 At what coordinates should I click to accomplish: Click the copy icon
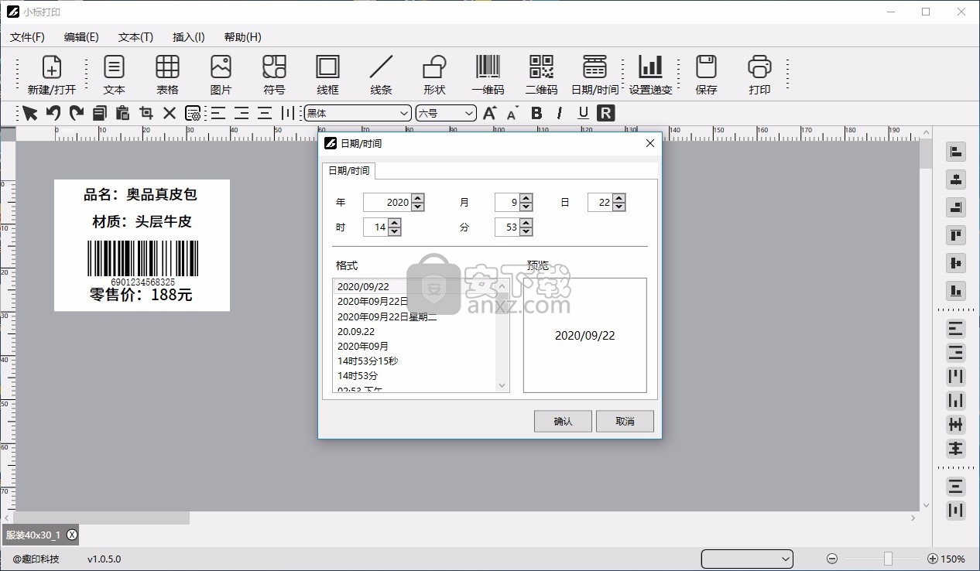pyautogui.click(x=99, y=113)
